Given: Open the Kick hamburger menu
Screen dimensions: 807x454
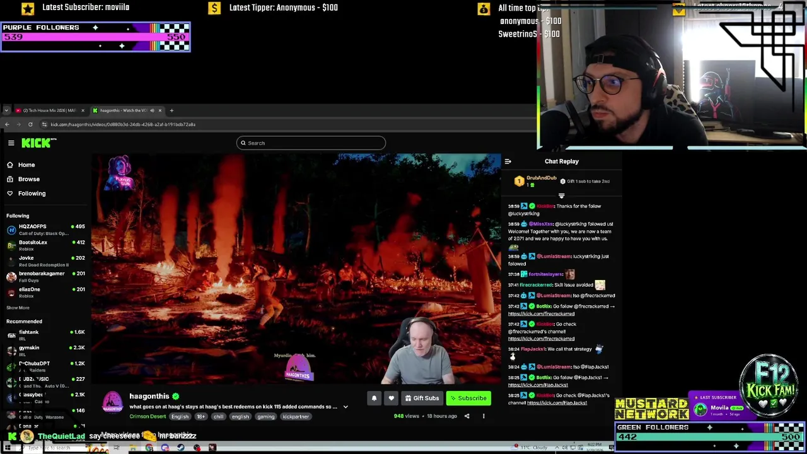Looking at the screenshot, I should 11,143.
